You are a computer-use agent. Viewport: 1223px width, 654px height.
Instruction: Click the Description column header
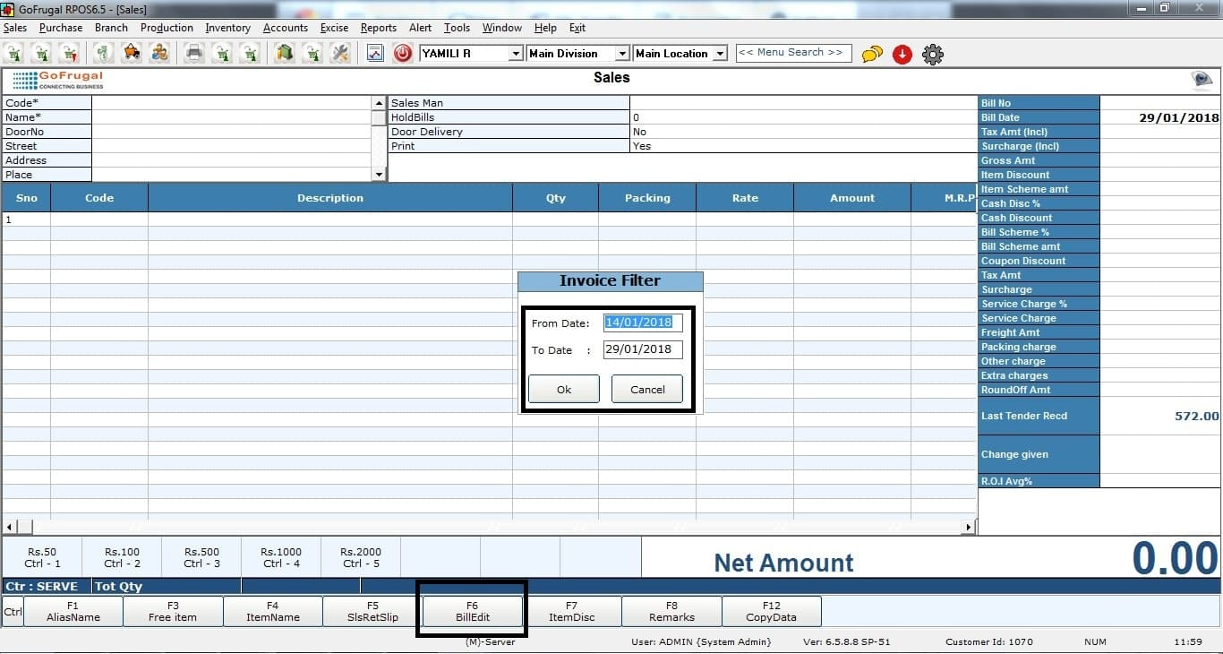click(x=330, y=198)
